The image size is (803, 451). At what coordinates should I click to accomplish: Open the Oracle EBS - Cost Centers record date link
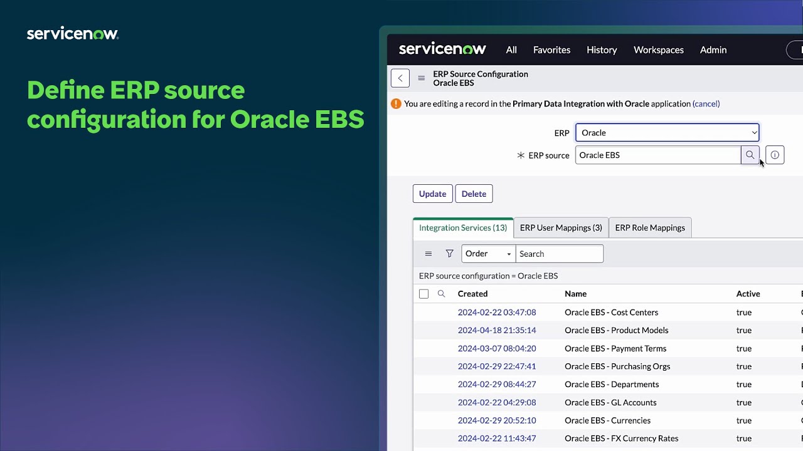click(x=497, y=312)
